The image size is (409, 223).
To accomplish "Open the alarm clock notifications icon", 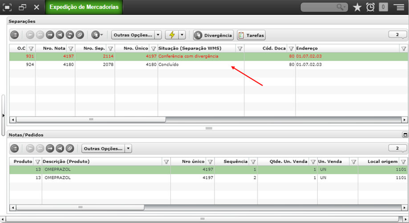I will (370, 7).
